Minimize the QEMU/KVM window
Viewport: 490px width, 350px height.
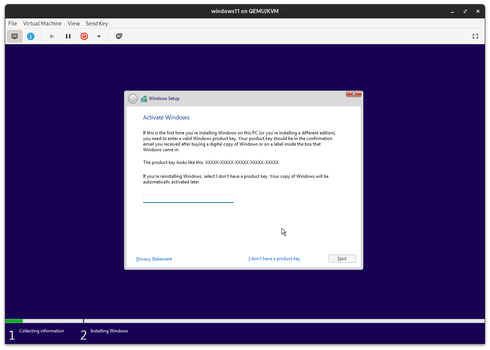pos(453,11)
